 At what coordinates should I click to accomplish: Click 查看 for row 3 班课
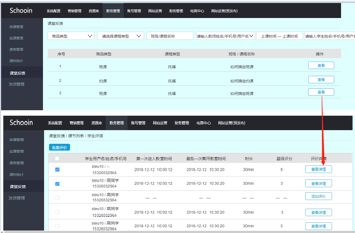point(321,92)
